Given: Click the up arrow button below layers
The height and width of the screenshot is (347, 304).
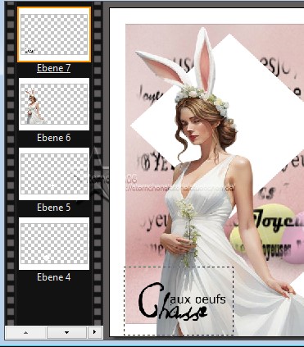Looking at the screenshot, I should [x=25, y=332].
